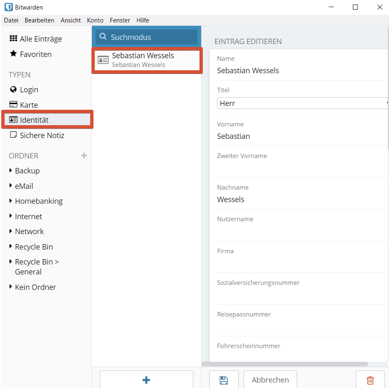Click the search magnifier icon
The width and height of the screenshot is (389, 388).
tap(103, 37)
